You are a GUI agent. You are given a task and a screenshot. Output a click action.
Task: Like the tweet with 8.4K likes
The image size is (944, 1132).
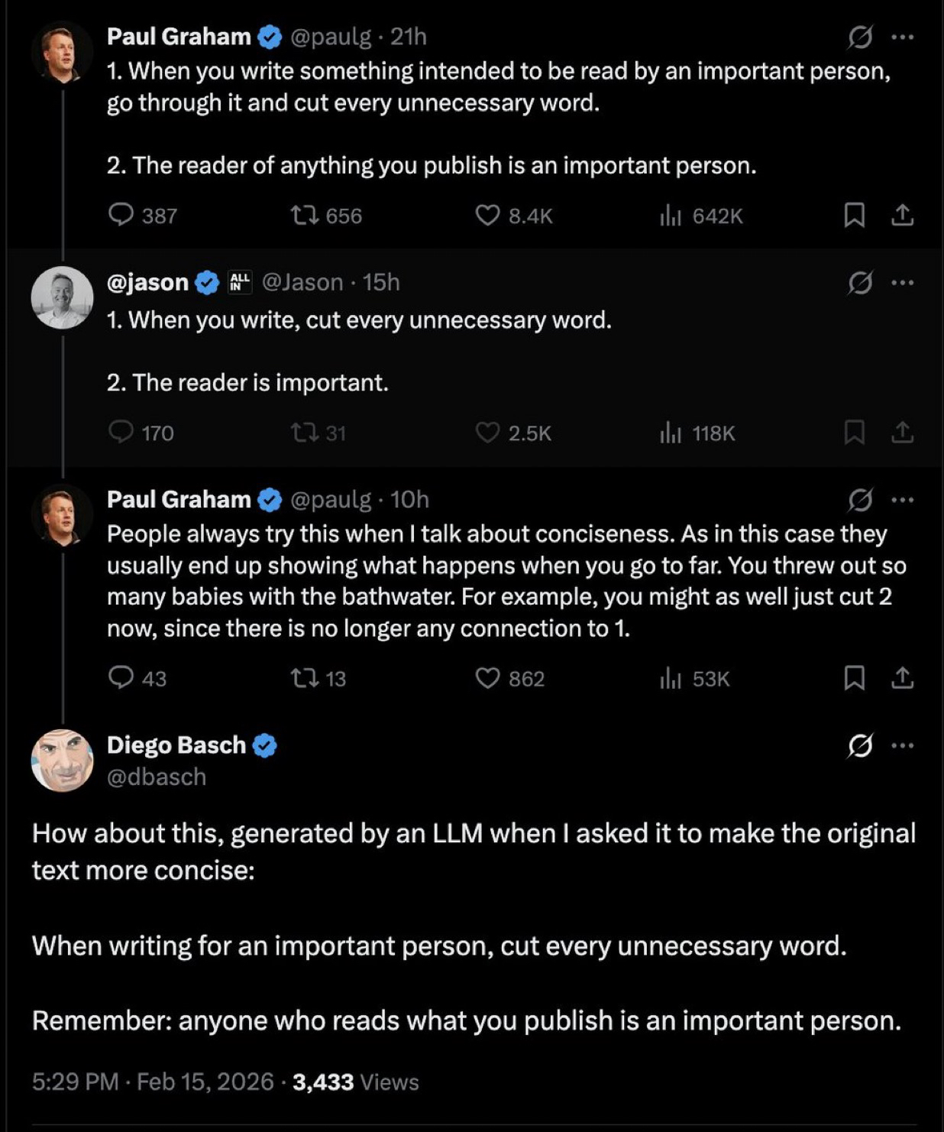pos(487,216)
